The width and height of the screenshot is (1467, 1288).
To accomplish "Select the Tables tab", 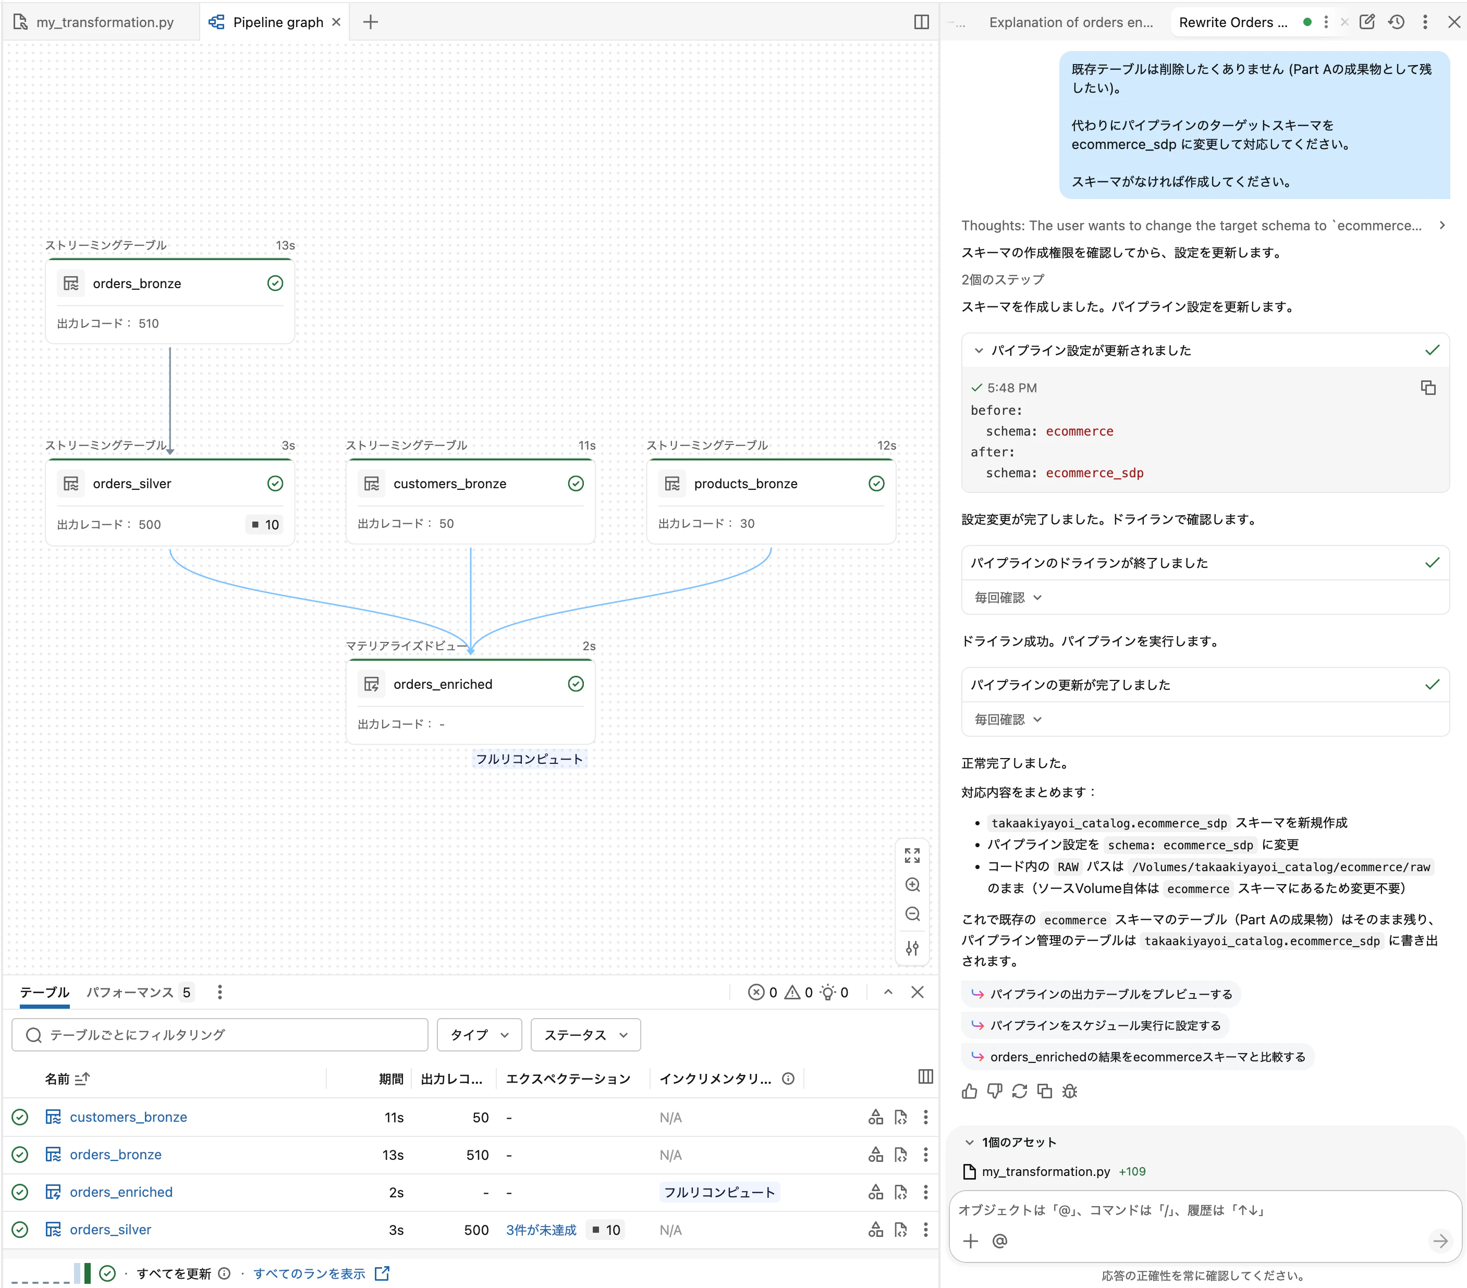I will coord(44,992).
